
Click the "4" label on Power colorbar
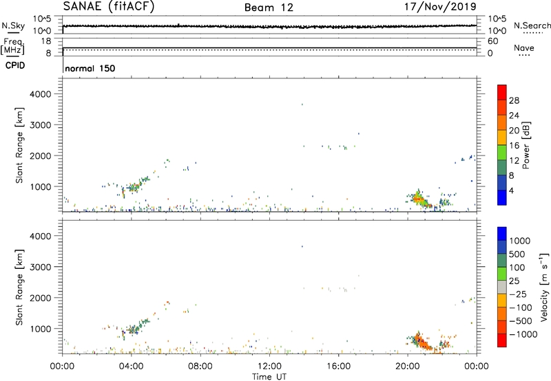(x=511, y=190)
